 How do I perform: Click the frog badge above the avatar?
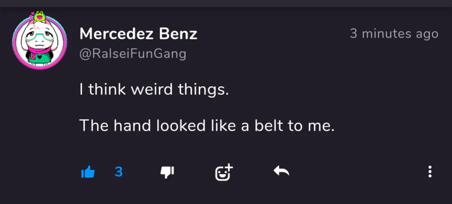tap(40, 16)
